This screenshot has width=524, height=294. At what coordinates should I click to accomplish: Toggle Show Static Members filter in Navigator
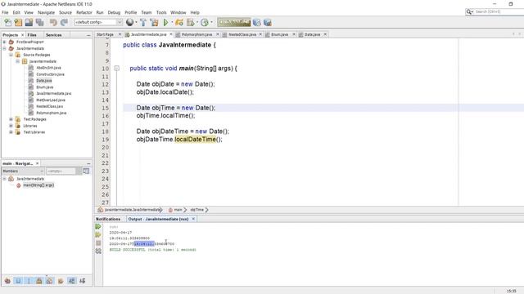pyautogui.click(x=29, y=281)
